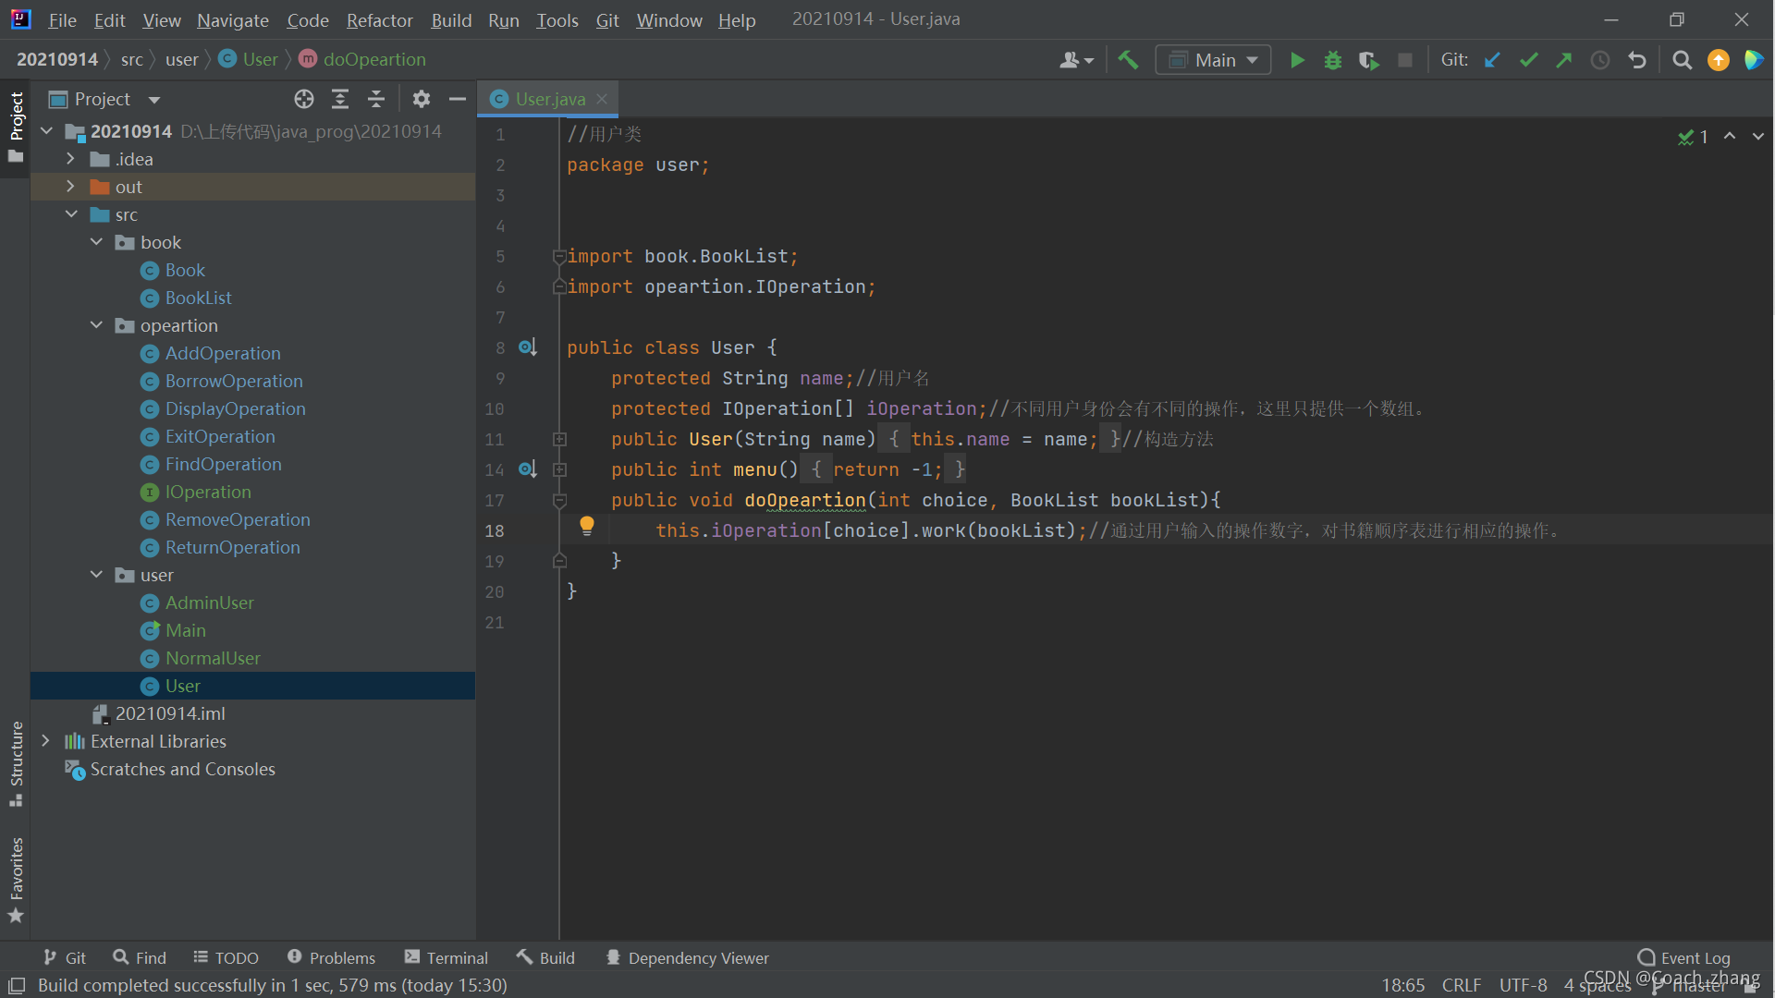Open the inspections widget checkmark
This screenshot has width=1775, height=998.
click(1693, 137)
